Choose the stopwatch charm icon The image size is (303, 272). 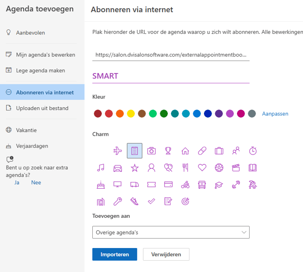click(253, 151)
